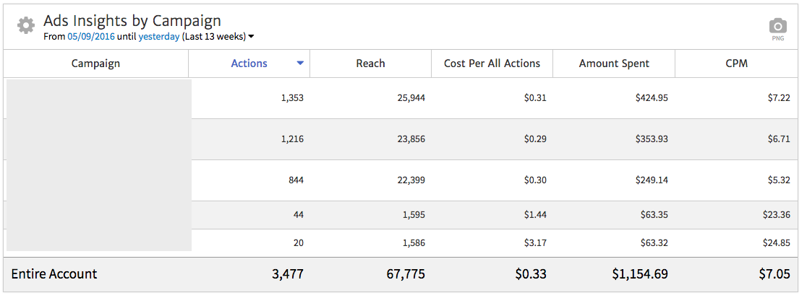Click the 05/09/2016 start date link

[90, 36]
